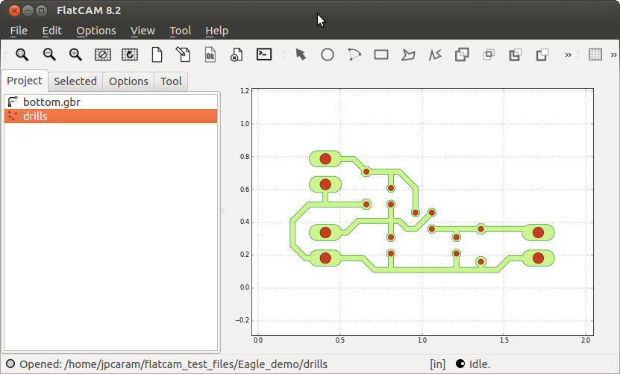The image size is (620, 374).
Task: Toggle the snap-to-grid toolbar icon
Action: click(595, 54)
